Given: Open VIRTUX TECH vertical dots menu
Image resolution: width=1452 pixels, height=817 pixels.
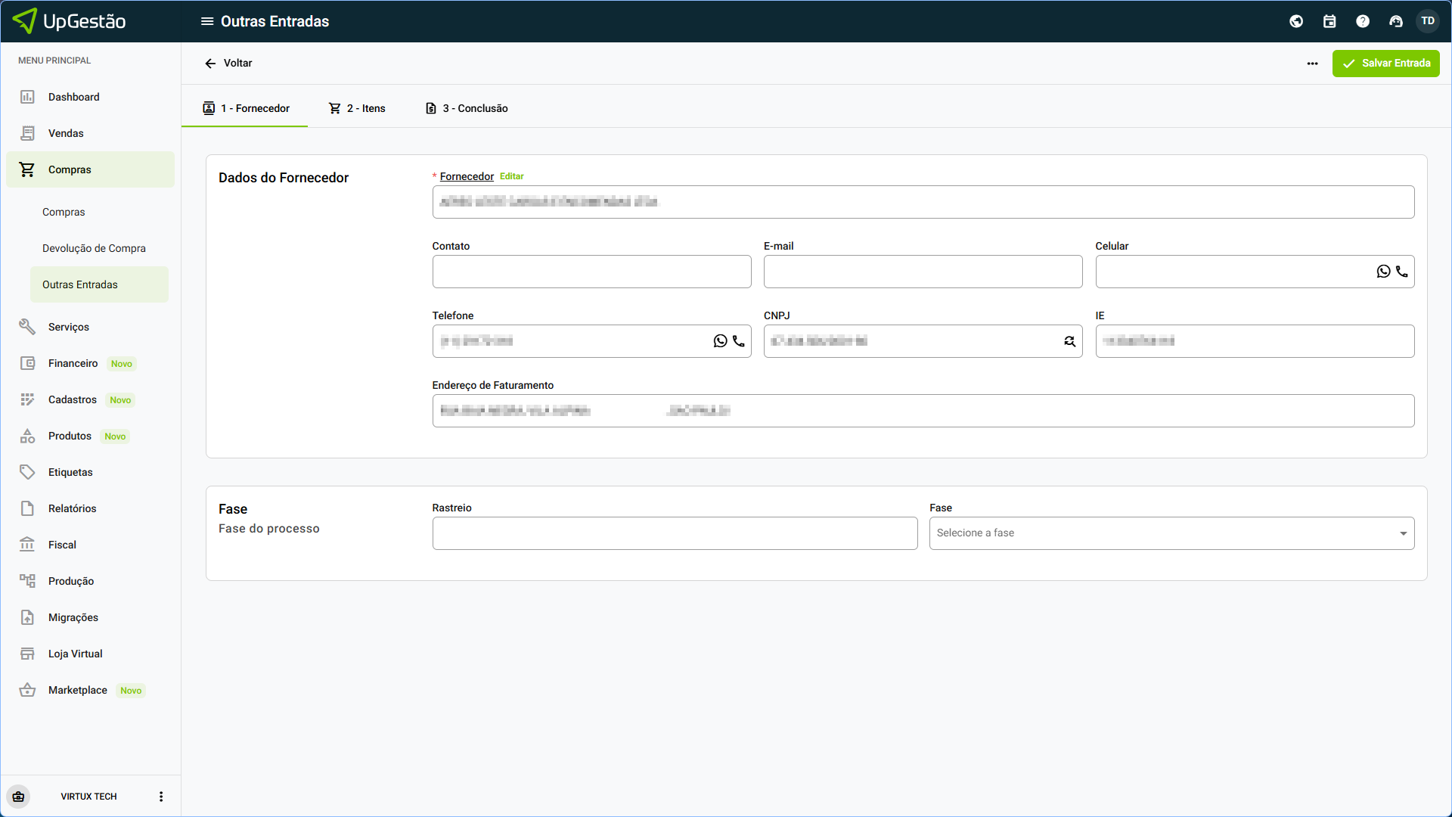Looking at the screenshot, I should (160, 797).
